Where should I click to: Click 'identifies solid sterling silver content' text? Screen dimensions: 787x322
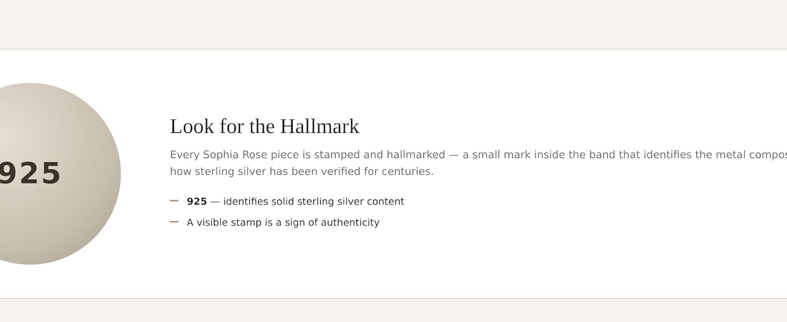pyautogui.click(x=313, y=202)
